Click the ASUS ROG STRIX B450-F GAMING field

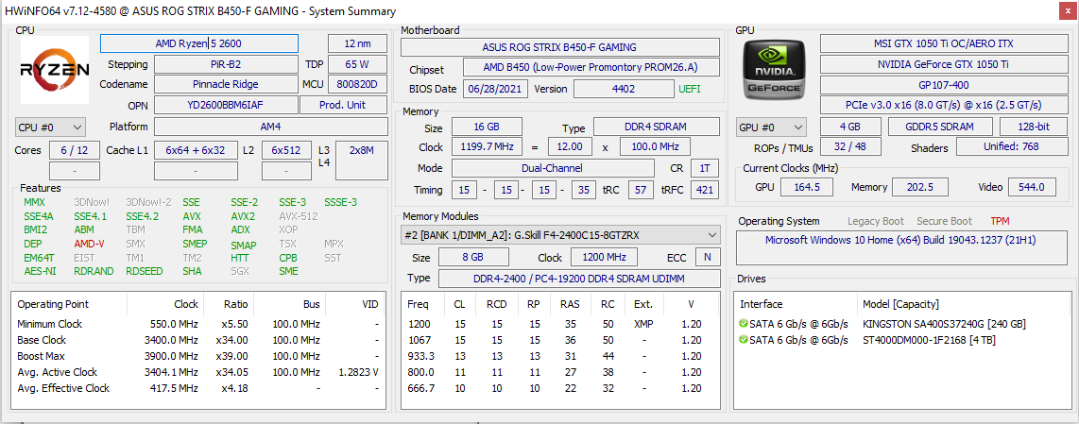560,47
